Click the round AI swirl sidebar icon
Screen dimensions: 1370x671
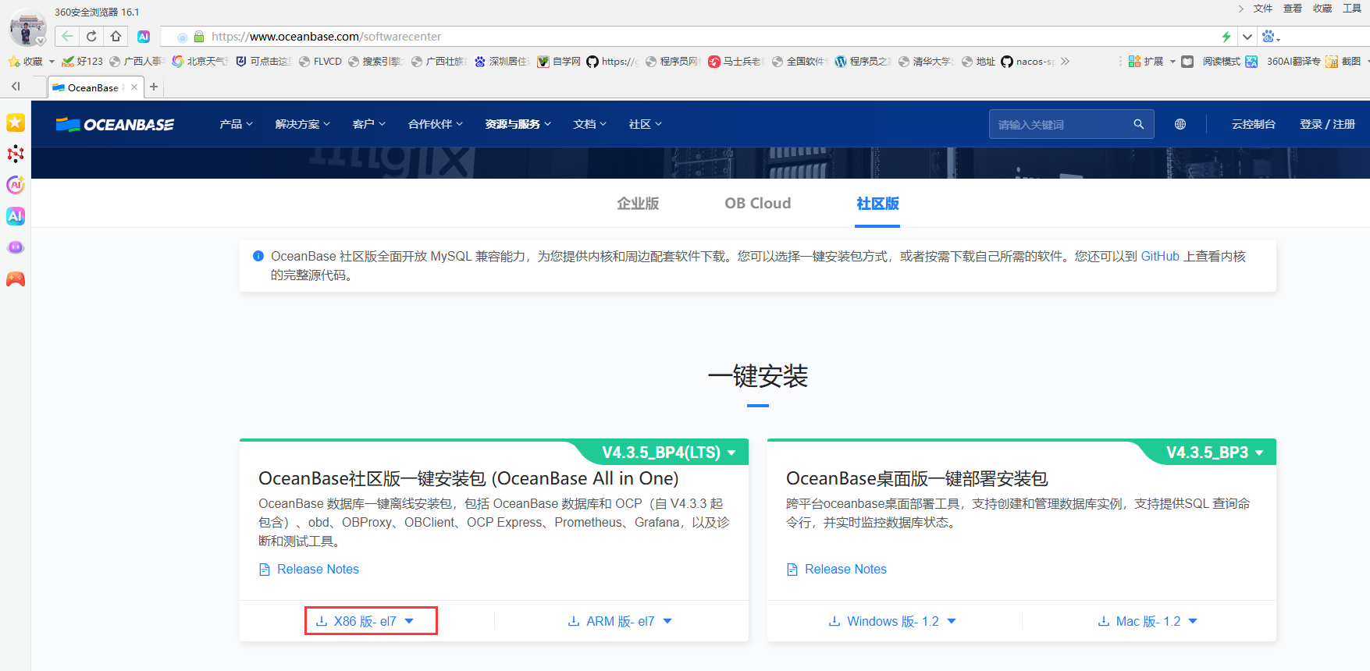pos(16,185)
